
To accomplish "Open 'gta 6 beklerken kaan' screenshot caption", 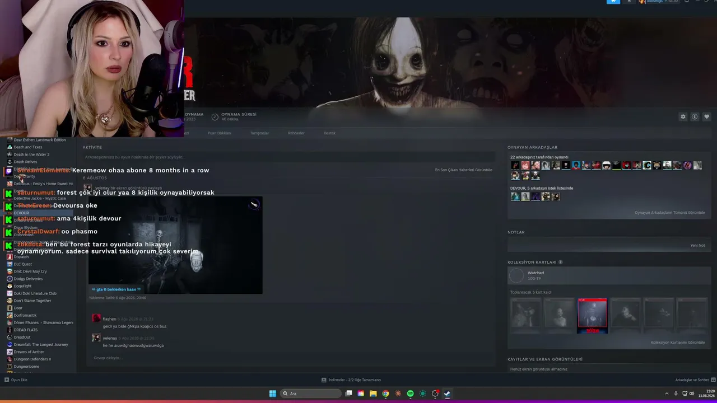I will coord(116,289).
